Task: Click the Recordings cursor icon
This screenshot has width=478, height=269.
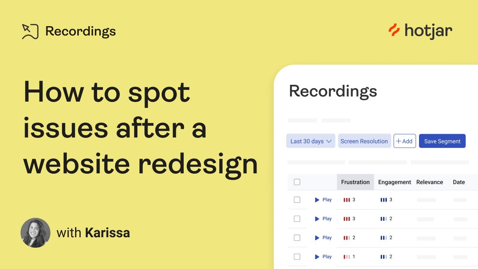Action: tap(30, 31)
